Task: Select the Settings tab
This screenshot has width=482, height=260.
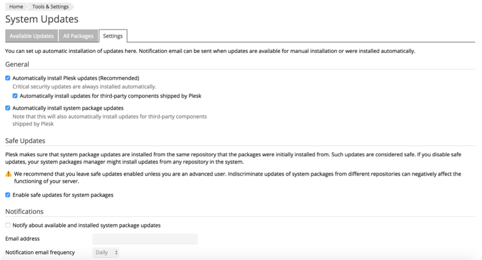Action: coord(113,36)
